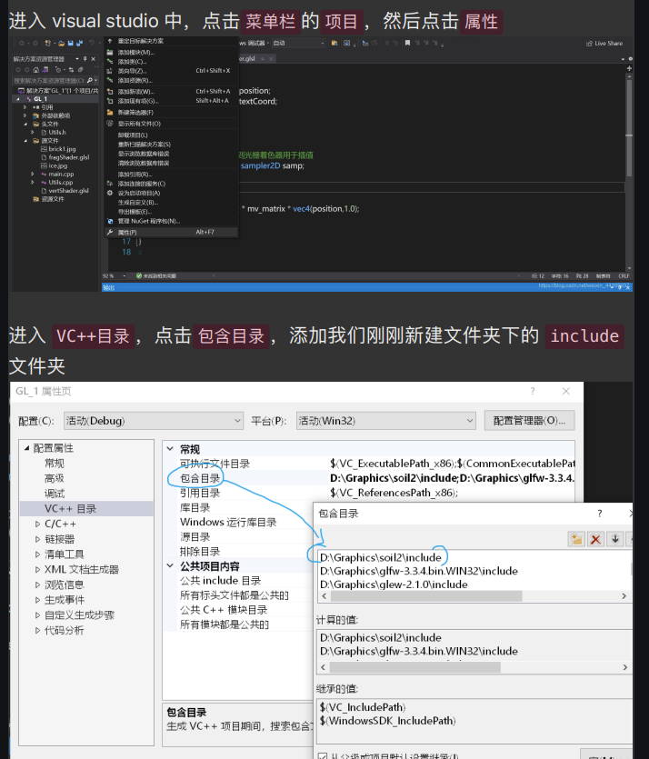The image size is (649, 759).
Task: Click the Open File folder icon in toolbar
Action: pyautogui.click(x=62, y=43)
